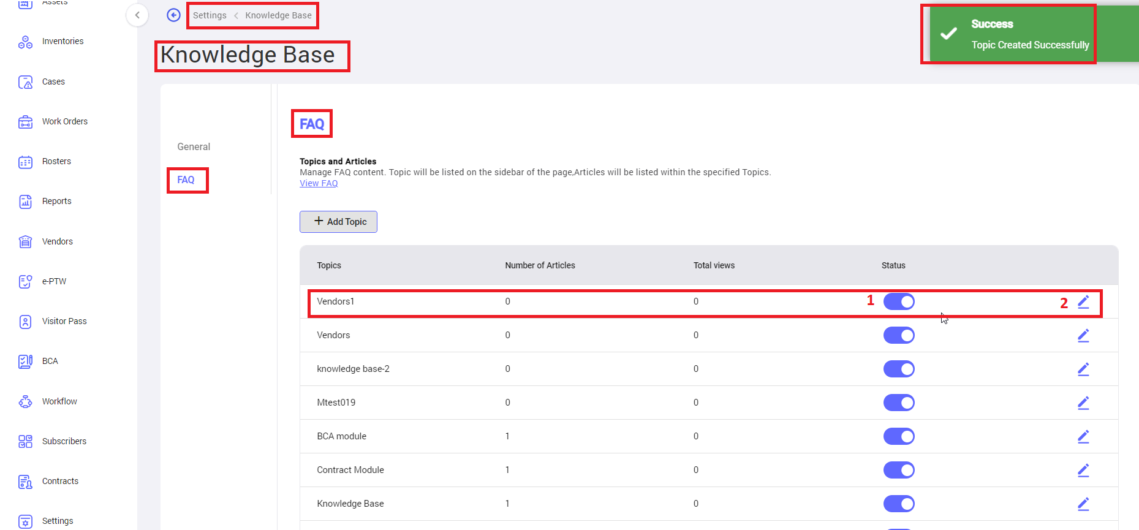Edit knowledge base-2 topic pencil icon
Viewport: 1139px width, 530px height.
[1083, 369]
